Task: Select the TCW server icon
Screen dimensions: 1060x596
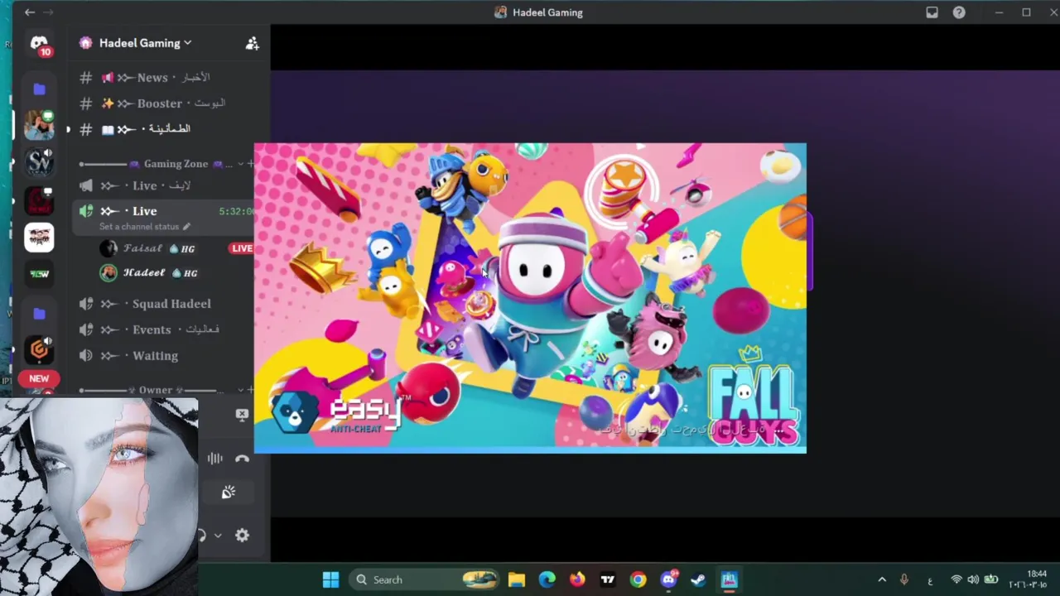Action: [x=39, y=275]
